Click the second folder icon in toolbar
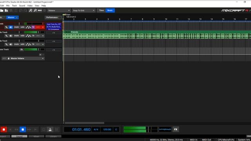 [x=6, y=11]
